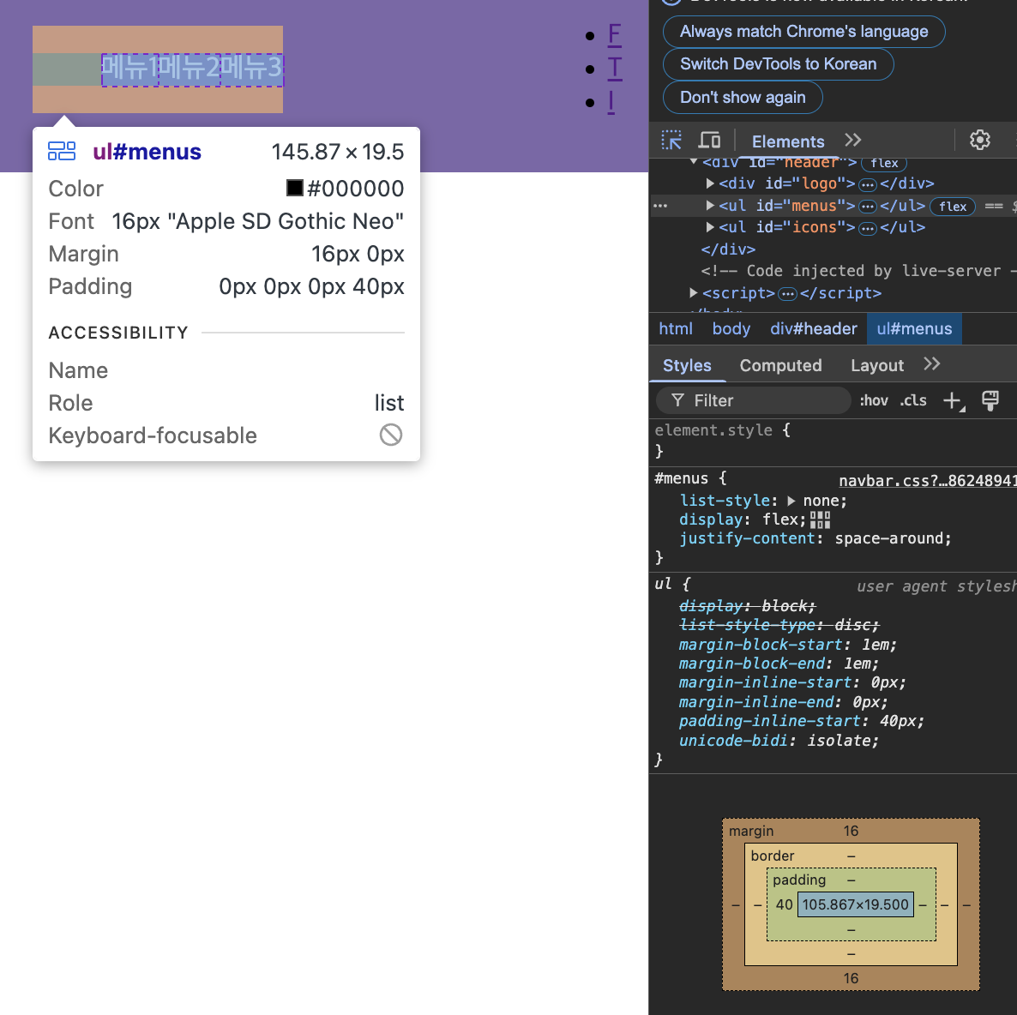The height and width of the screenshot is (1015, 1017).
Task: Edit the padding-left 40 box model value
Action: point(784,904)
